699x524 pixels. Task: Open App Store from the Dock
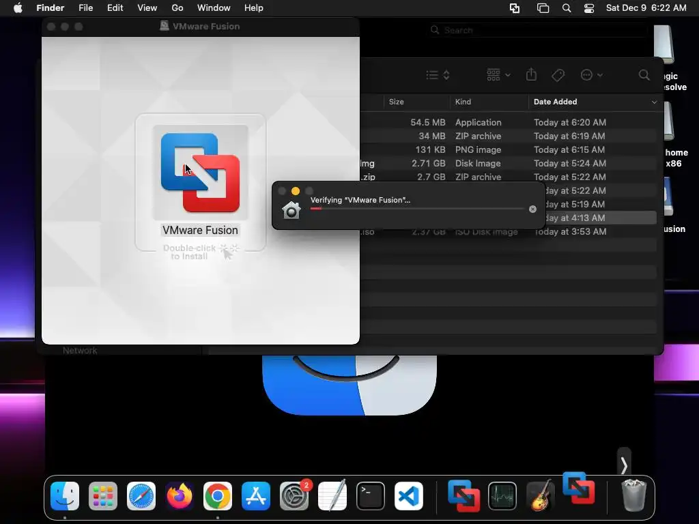pos(256,496)
